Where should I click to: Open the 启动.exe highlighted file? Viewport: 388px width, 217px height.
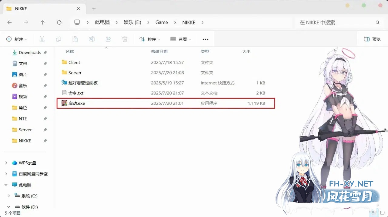coord(77,103)
